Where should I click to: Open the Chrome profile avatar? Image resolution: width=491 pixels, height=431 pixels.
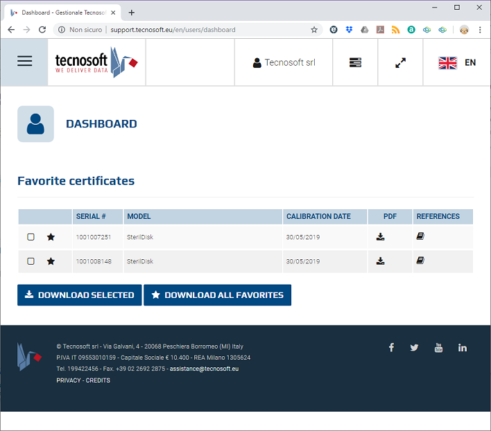coord(464,30)
